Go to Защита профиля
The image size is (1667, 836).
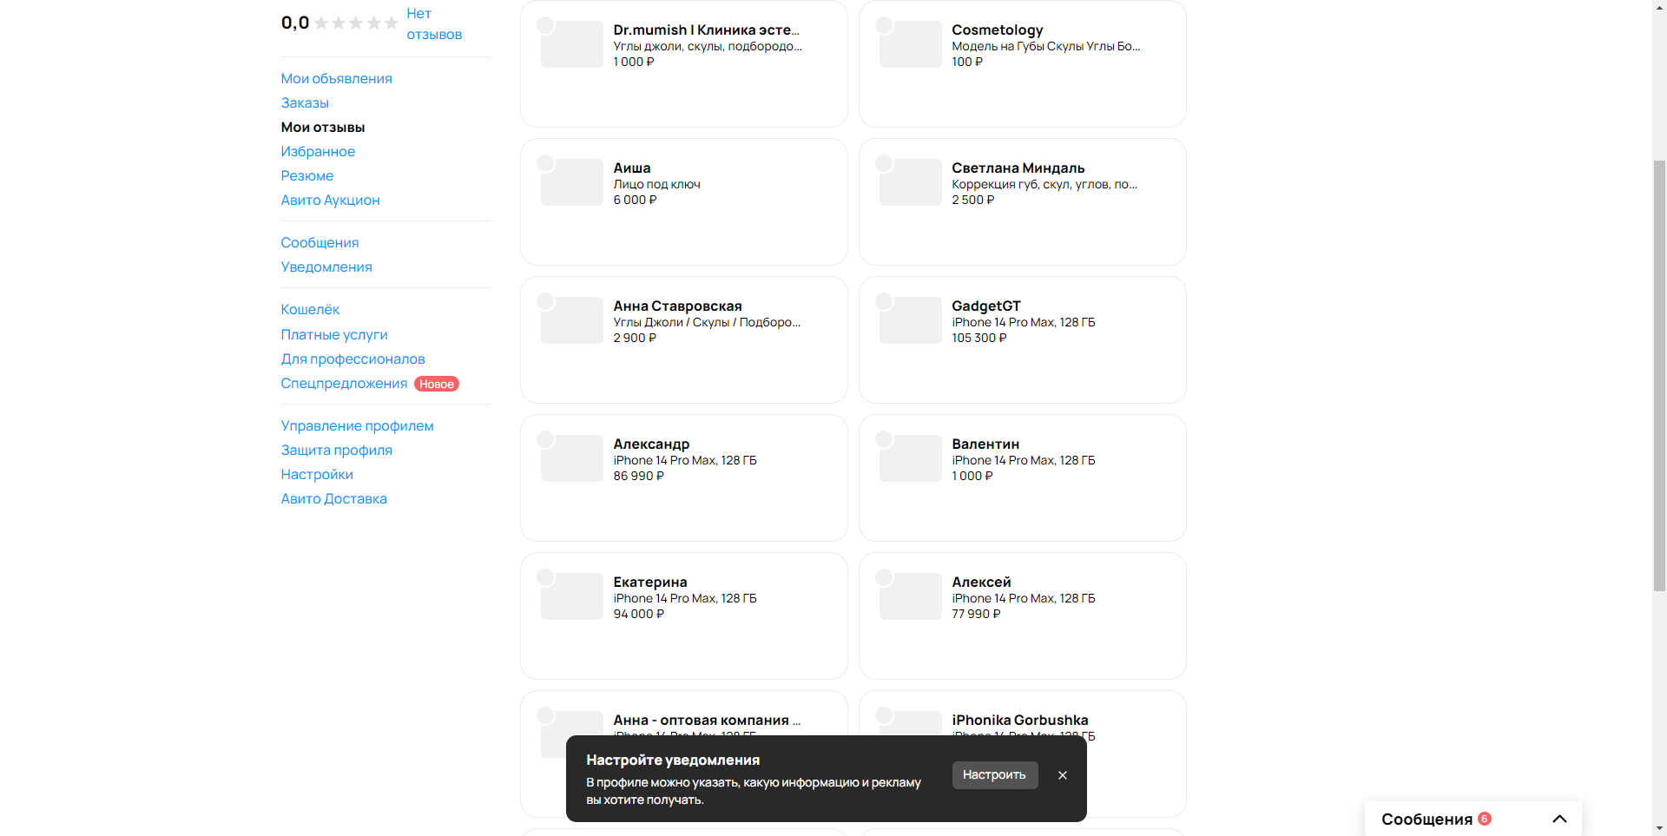336,450
